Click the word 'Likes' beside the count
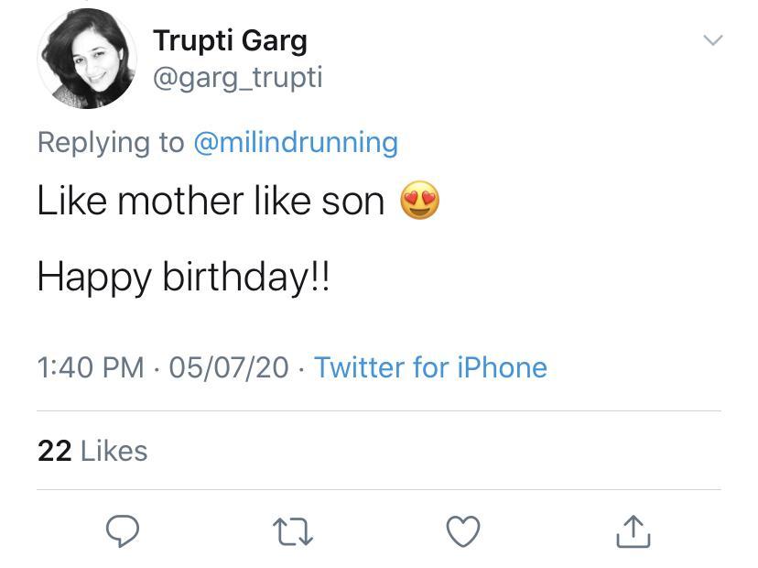Image resolution: width=758 pixels, height=568 pixels. point(114,451)
